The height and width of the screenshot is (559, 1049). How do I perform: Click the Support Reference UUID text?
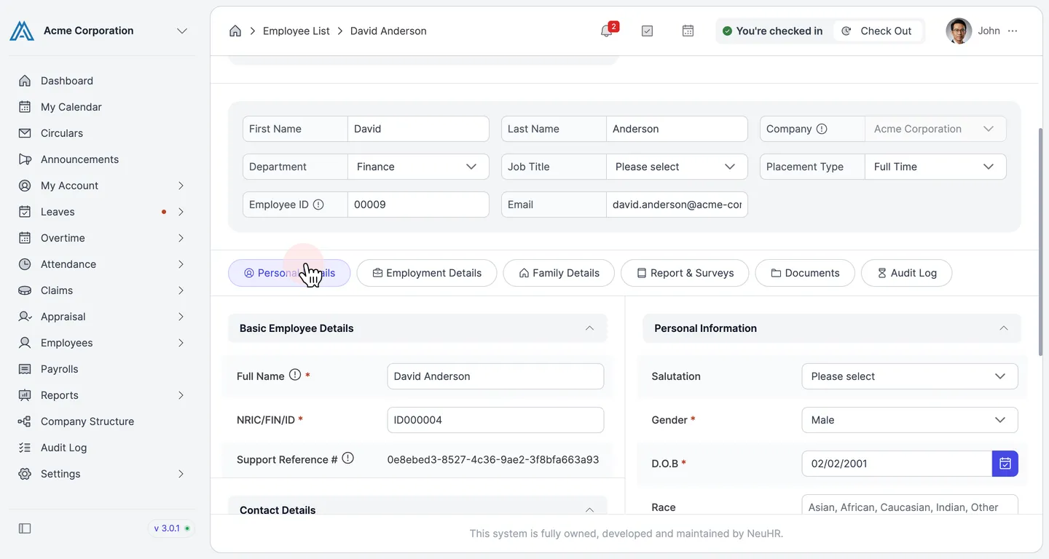point(493,460)
